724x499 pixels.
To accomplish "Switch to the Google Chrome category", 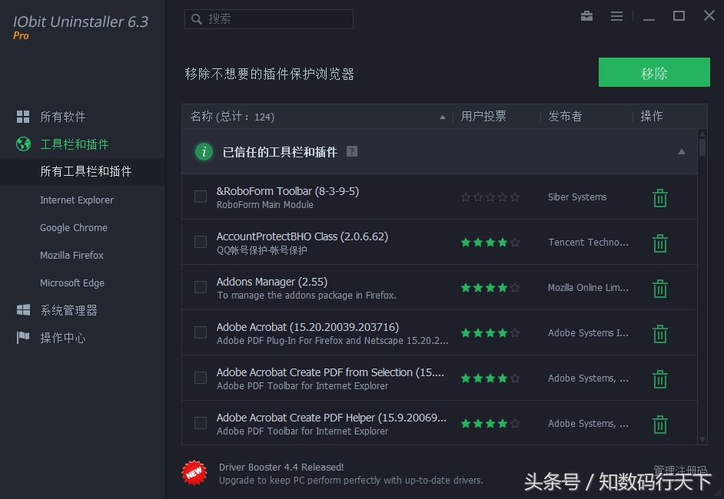I will (74, 227).
